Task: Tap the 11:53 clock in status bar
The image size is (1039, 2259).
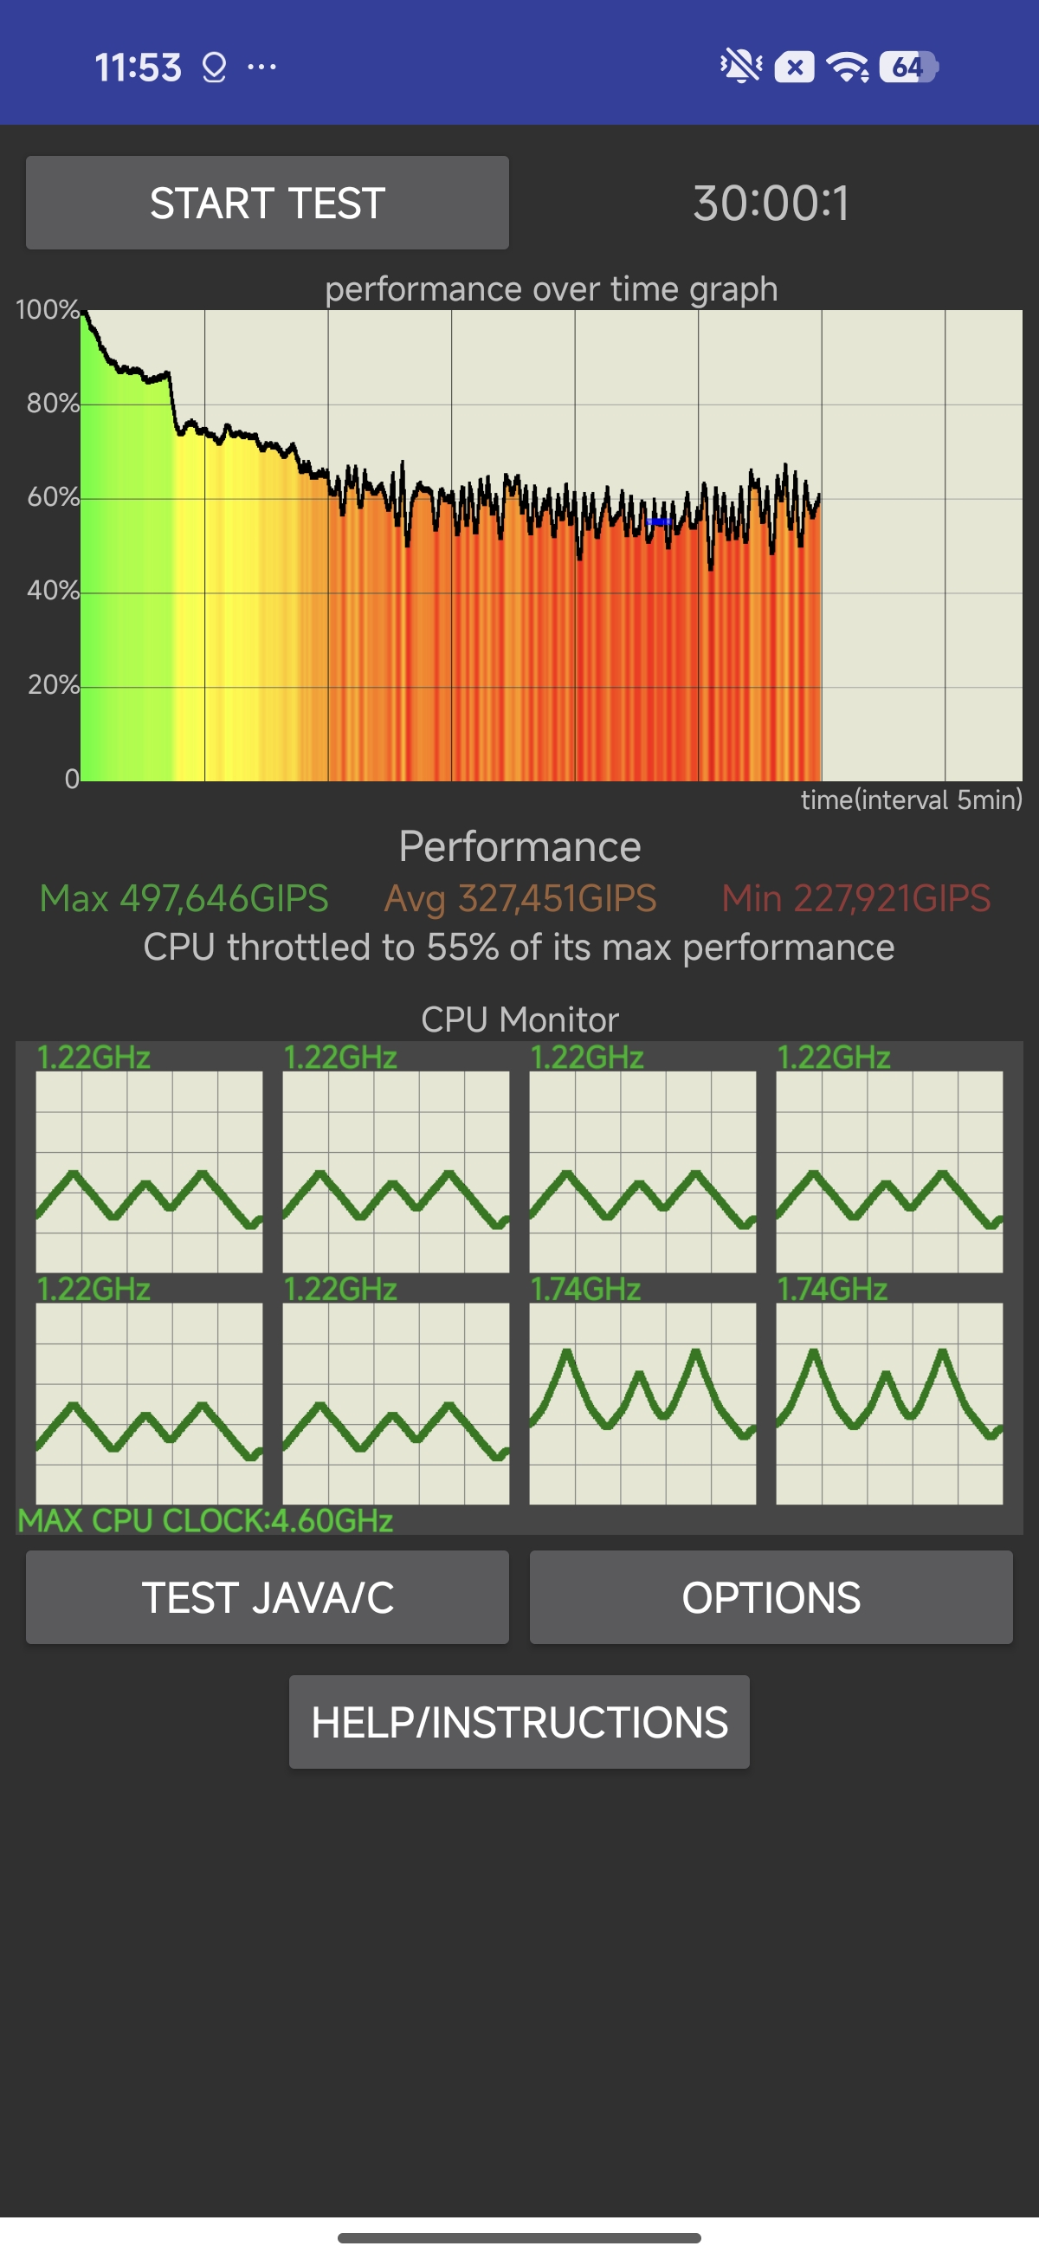Action: [x=138, y=68]
